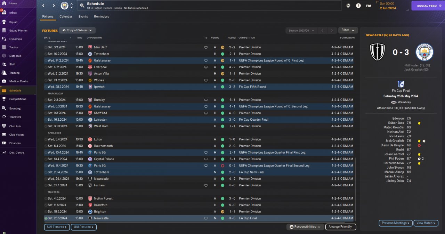Open the Data Hub sidebar icon

coord(4,56)
